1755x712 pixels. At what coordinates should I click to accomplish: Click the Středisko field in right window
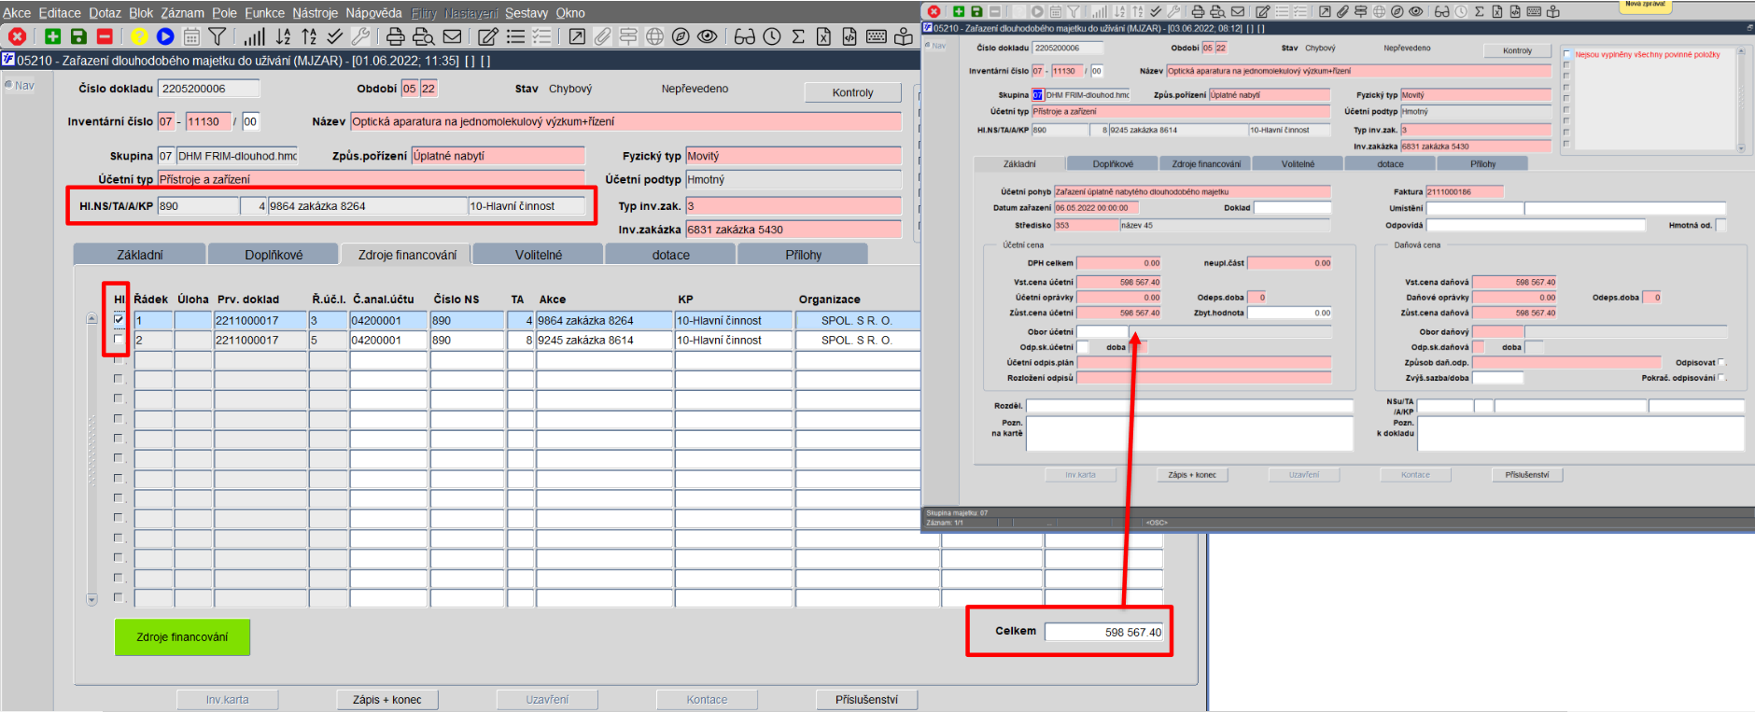point(1087,225)
